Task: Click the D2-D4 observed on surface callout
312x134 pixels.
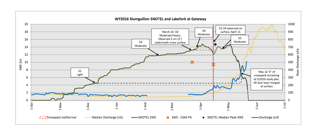Action: (x=230, y=30)
